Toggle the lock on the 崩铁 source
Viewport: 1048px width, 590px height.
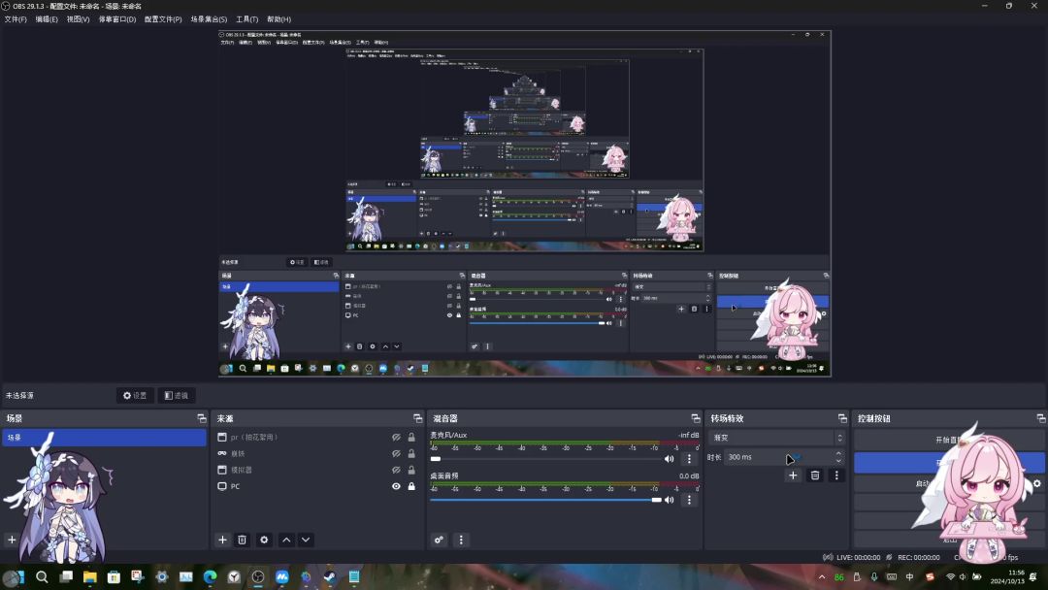tap(411, 454)
